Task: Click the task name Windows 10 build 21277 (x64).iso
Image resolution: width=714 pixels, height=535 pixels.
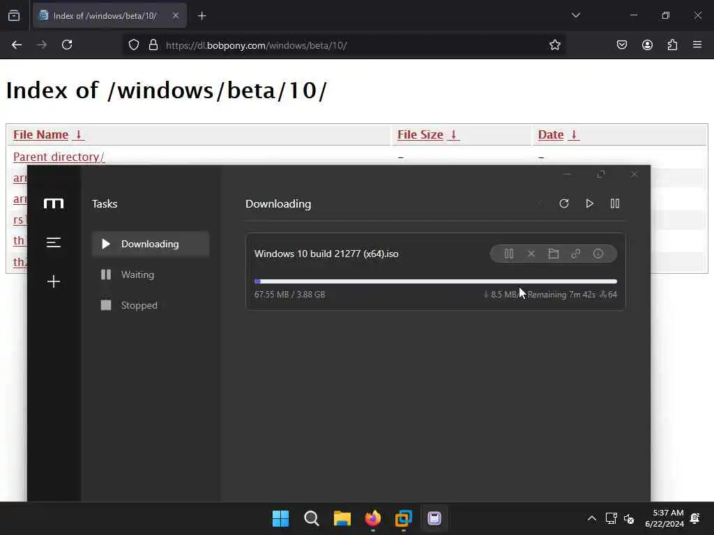Action: pos(326,254)
